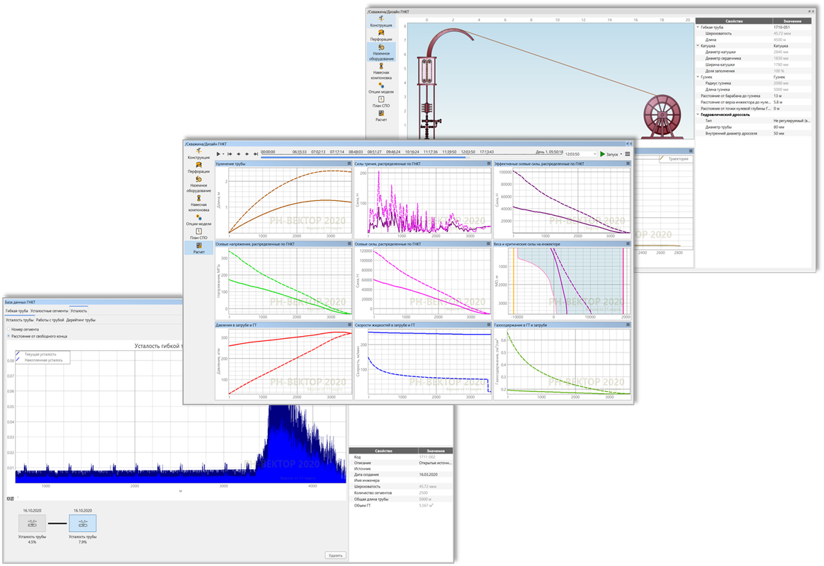824x566 pixels.
Task: Open Конструкция section in back design window
Action: coord(381,21)
